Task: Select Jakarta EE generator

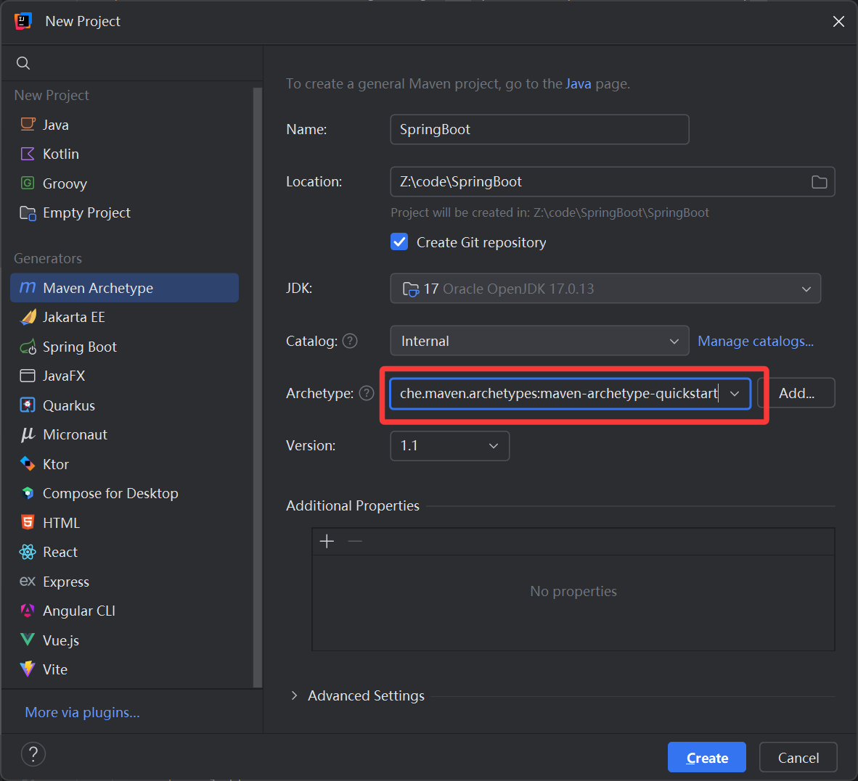Action: click(73, 317)
